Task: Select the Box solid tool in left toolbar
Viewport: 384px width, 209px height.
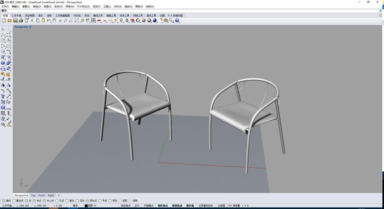Action: pos(3,63)
